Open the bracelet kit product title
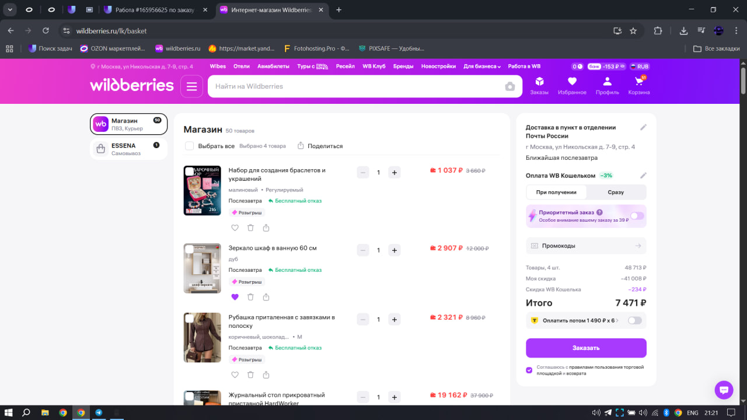The height and width of the screenshot is (420, 747). tap(277, 174)
